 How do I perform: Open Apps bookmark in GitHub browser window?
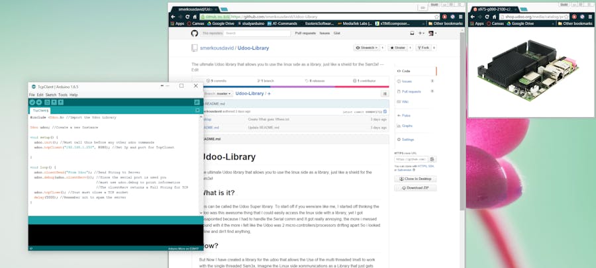click(177, 24)
